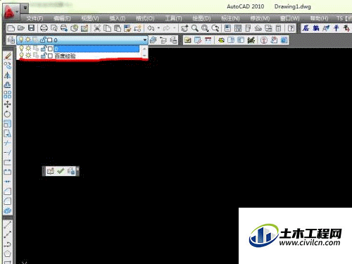Click the Zoom Previous icon
This screenshot has width=352, height=264.
pyautogui.click(x=215, y=28)
